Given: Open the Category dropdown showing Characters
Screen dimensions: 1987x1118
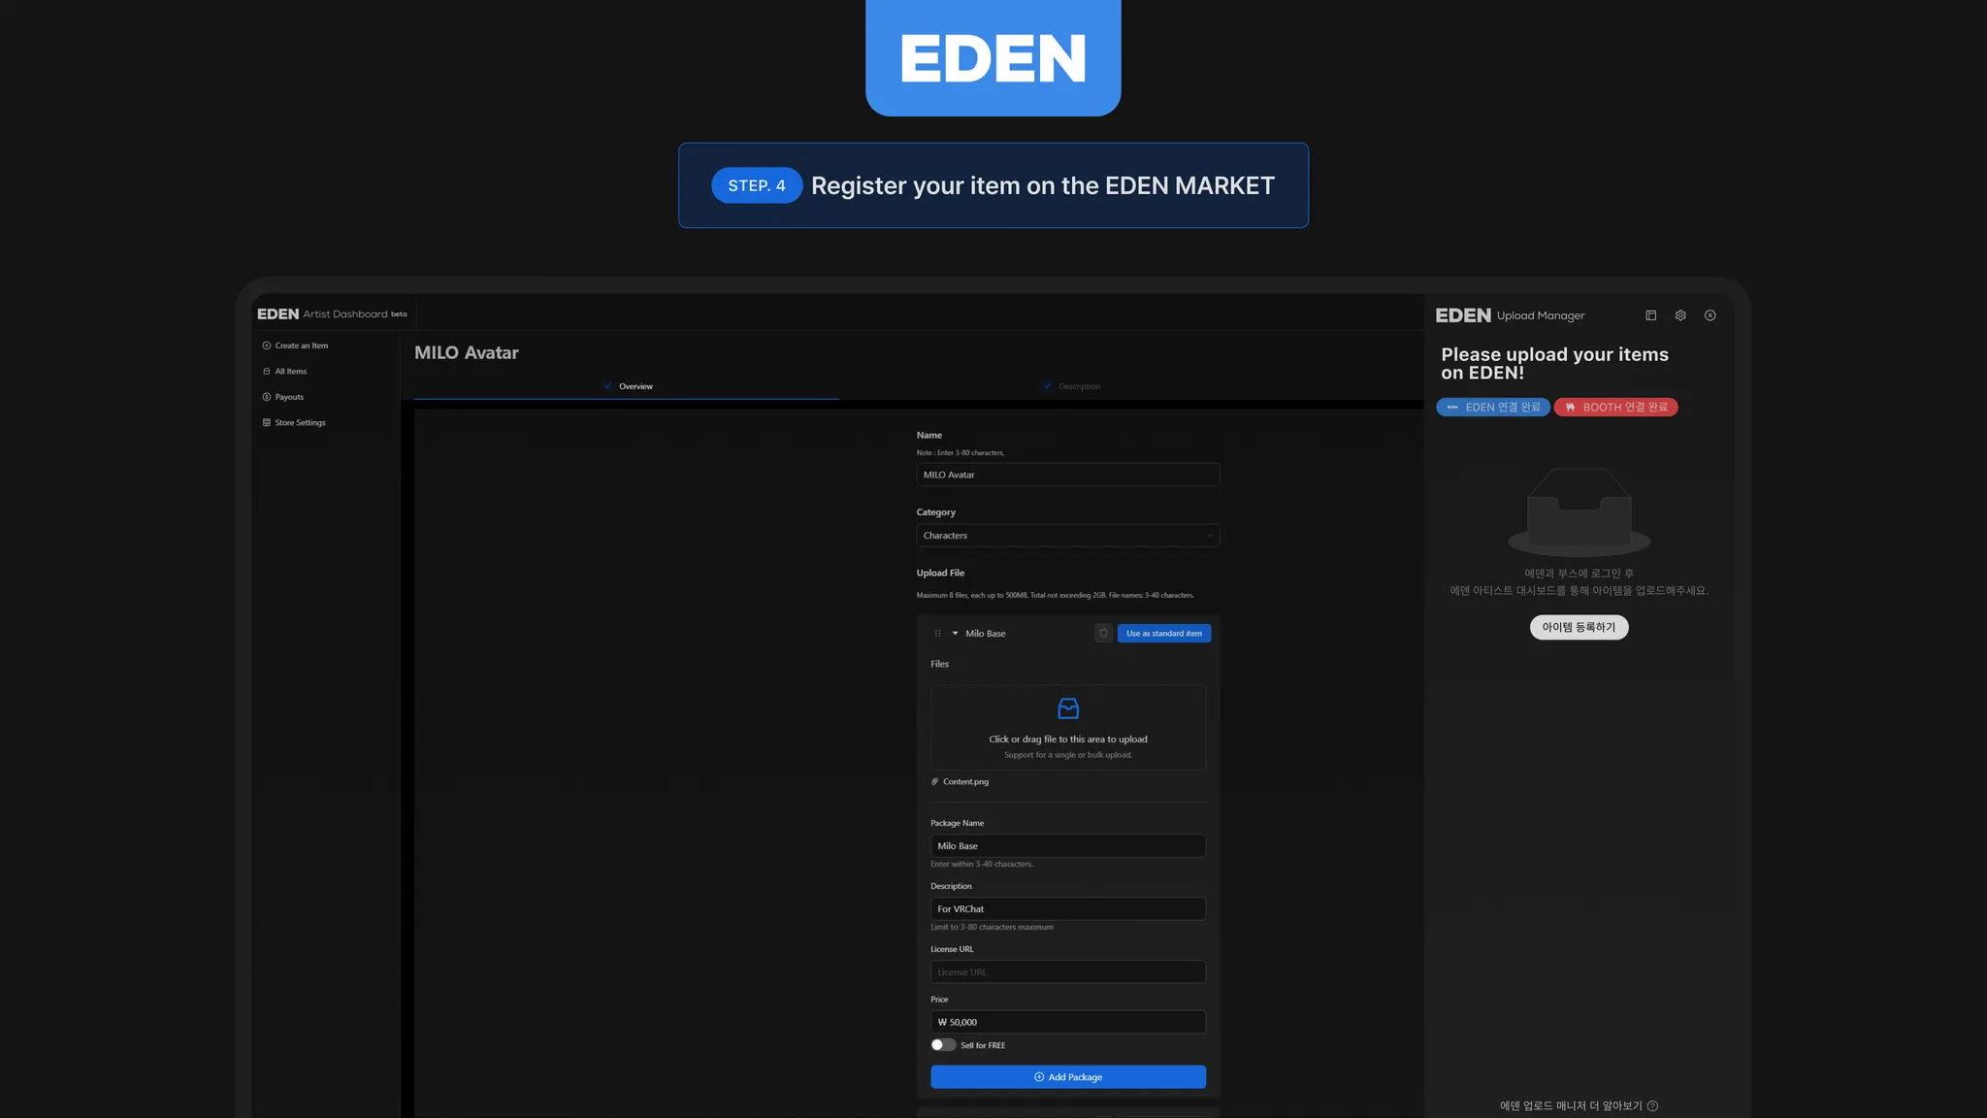Looking at the screenshot, I should (x=1067, y=536).
